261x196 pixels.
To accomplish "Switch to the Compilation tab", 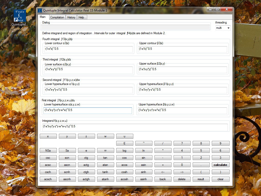I will coord(57,17).
